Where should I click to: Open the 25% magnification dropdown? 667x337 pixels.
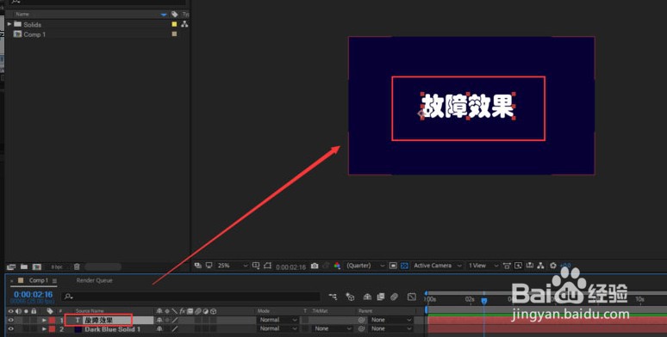click(233, 266)
